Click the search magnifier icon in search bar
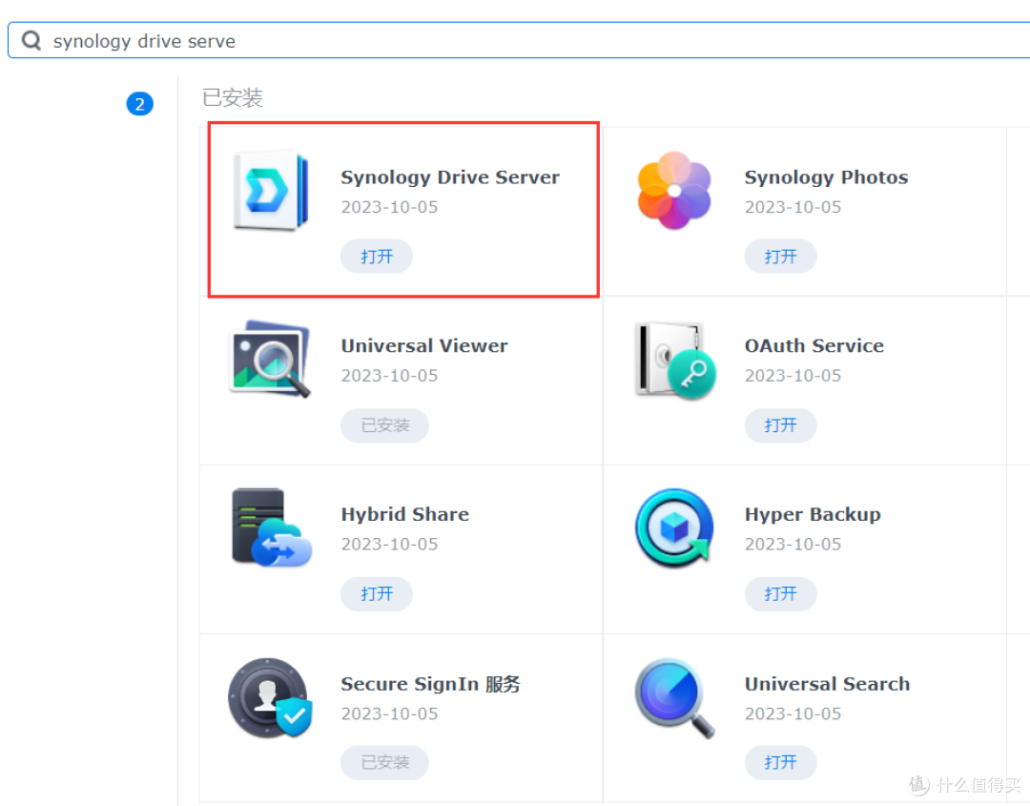 coord(31,41)
